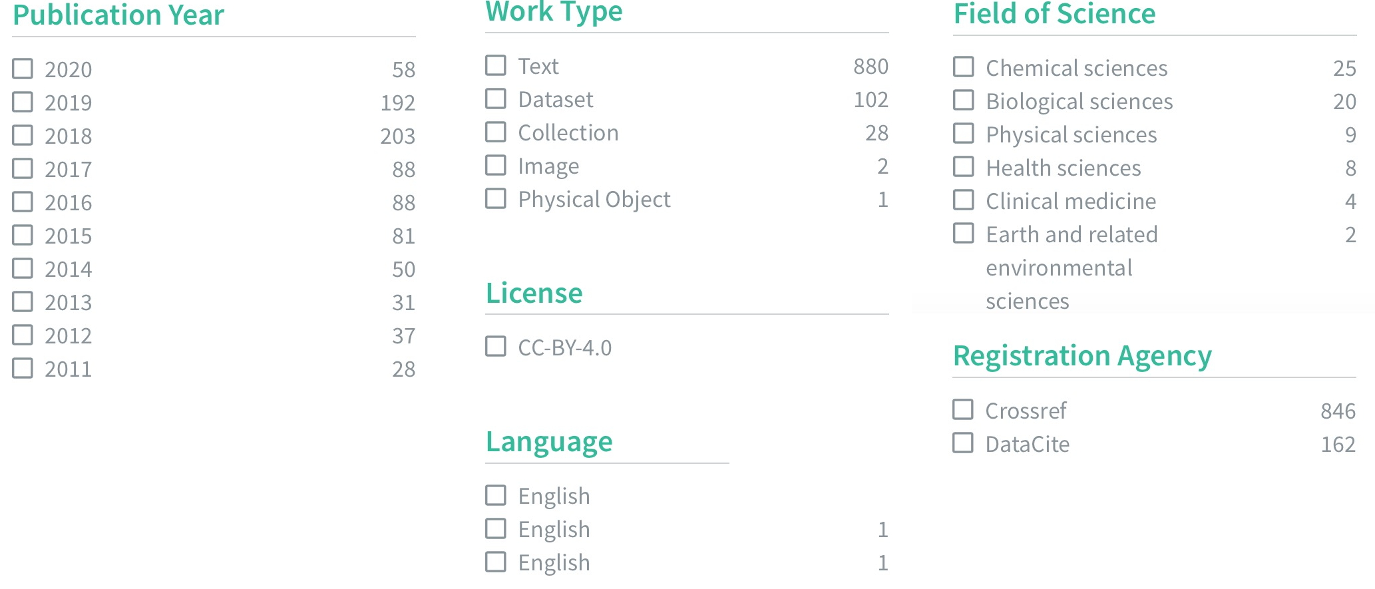
Task: Select the 2019 publication year checkbox
Action: click(23, 102)
